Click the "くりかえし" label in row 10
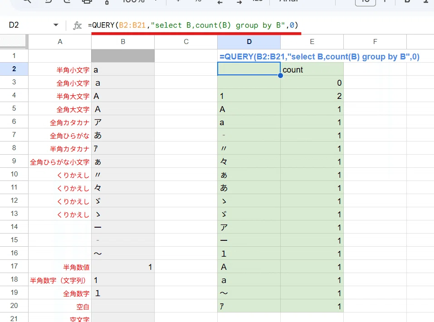 coord(73,175)
